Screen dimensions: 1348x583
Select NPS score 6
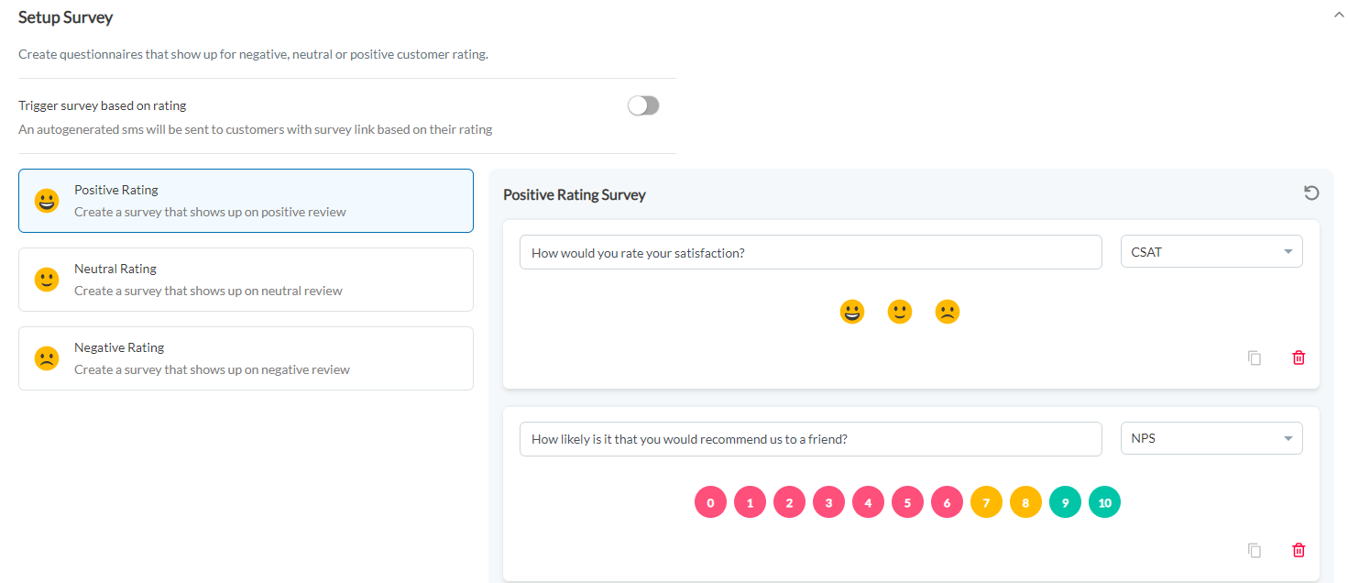(947, 502)
